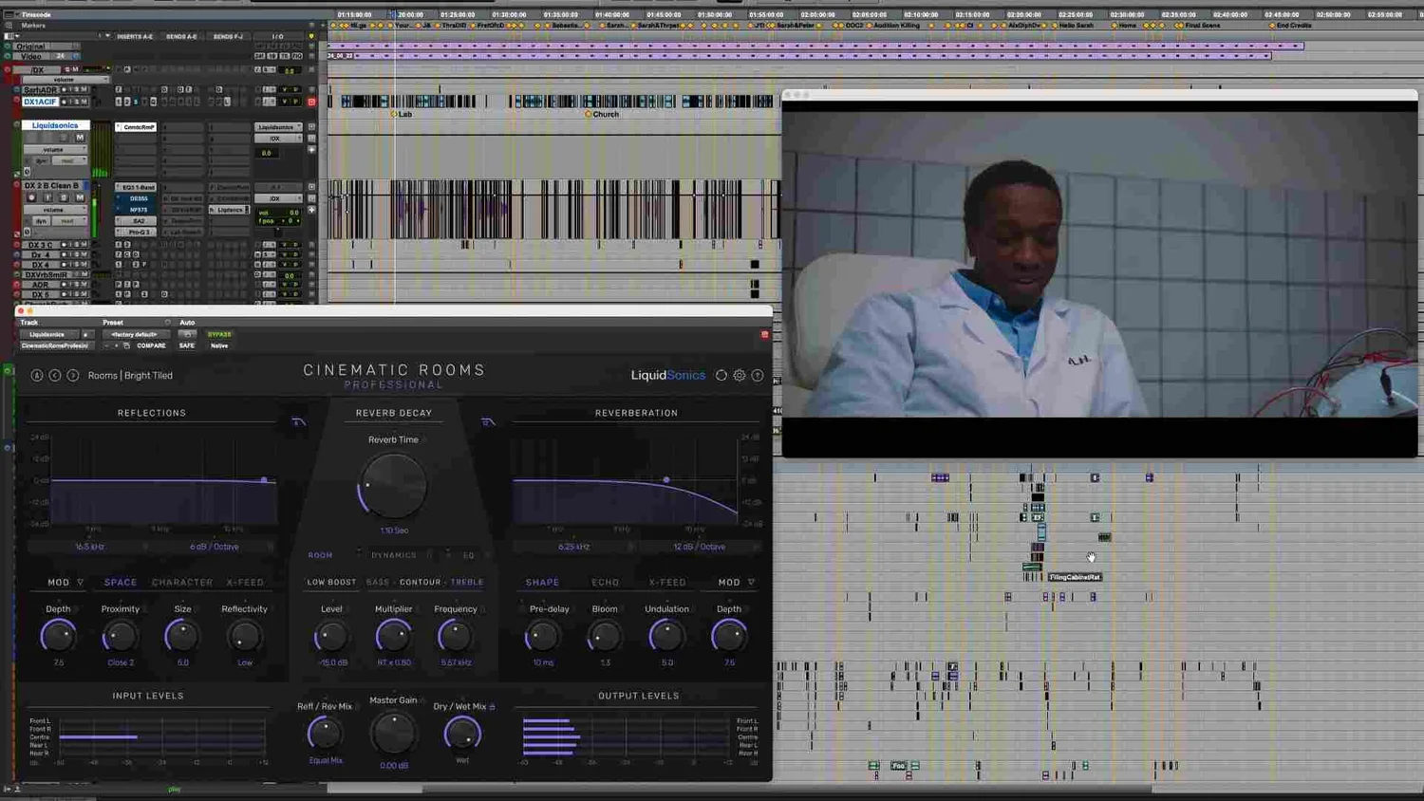Open the <factory default> preset dropdown
Screen dimensions: 1424x801
coord(135,334)
